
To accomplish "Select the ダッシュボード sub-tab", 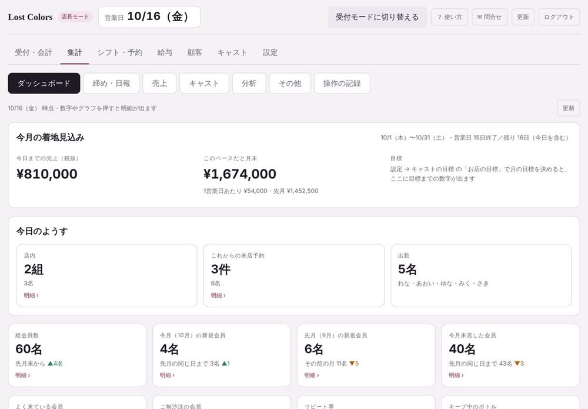I will point(44,84).
